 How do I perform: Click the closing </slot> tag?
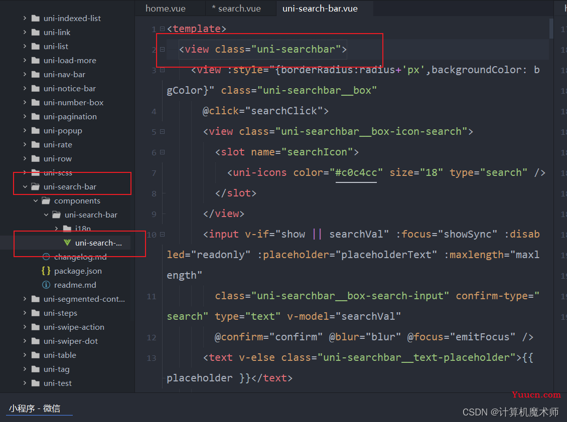pos(236,193)
